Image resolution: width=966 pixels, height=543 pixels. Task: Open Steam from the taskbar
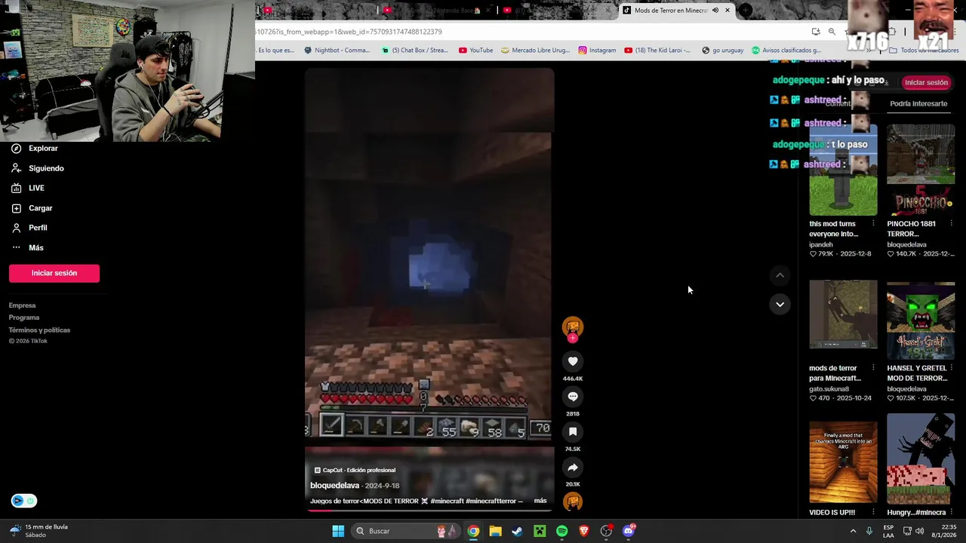coord(517,531)
